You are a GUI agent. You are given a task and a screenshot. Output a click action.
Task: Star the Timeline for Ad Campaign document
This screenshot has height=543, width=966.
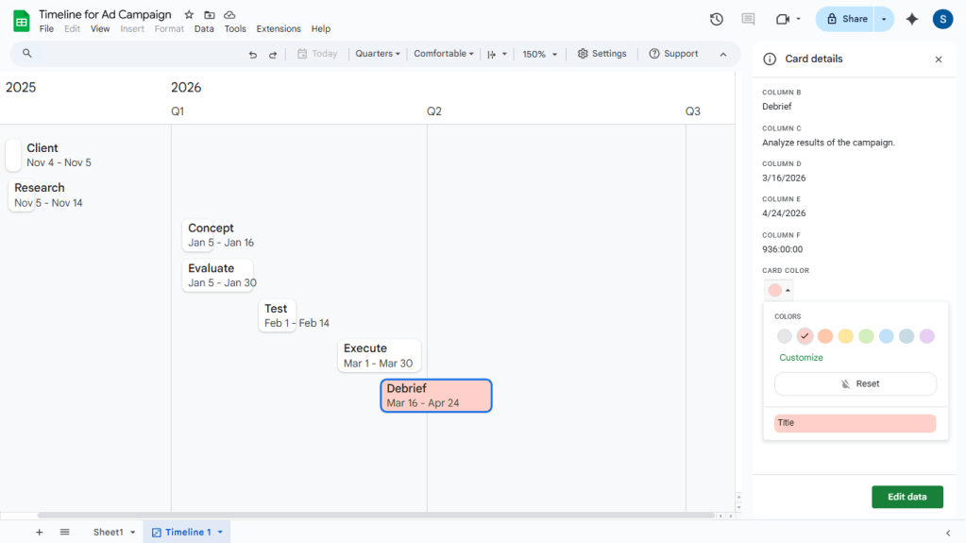click(189, 15)
